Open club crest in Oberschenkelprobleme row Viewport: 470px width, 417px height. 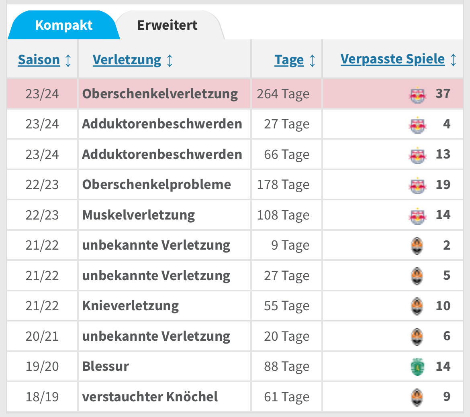point(417,185)
